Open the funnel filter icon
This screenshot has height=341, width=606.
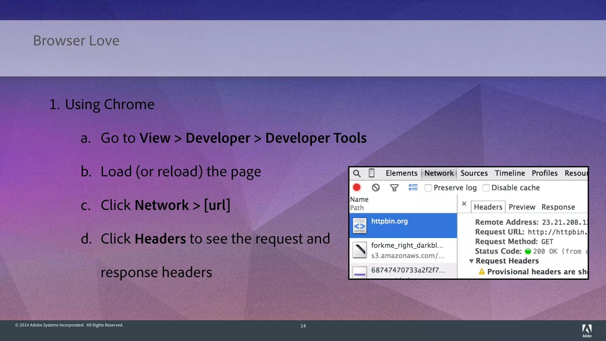(394, 188)
